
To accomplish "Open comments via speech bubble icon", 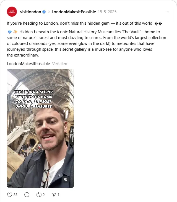I will (x=27, y=195).
